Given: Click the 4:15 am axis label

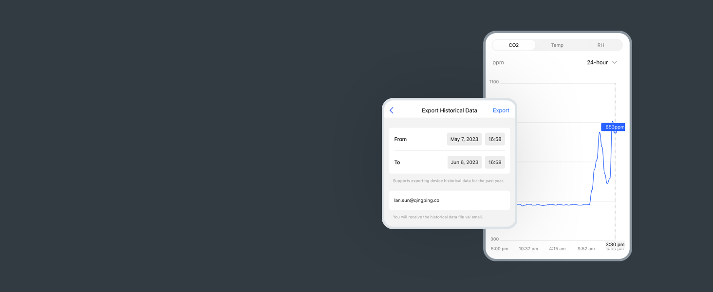Looking at the screenshot, I should (557, 249).
